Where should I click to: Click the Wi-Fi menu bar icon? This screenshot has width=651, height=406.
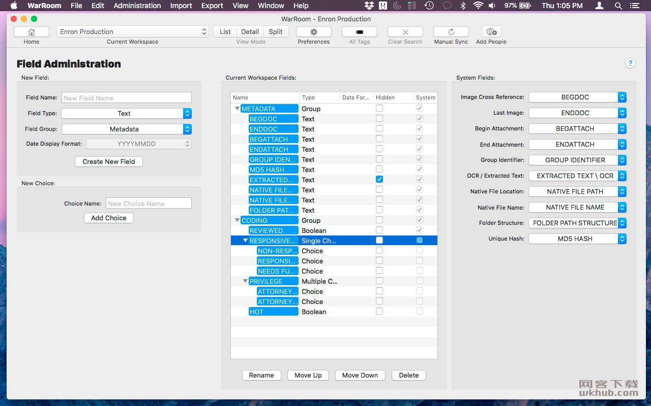[x=478, y=6]
